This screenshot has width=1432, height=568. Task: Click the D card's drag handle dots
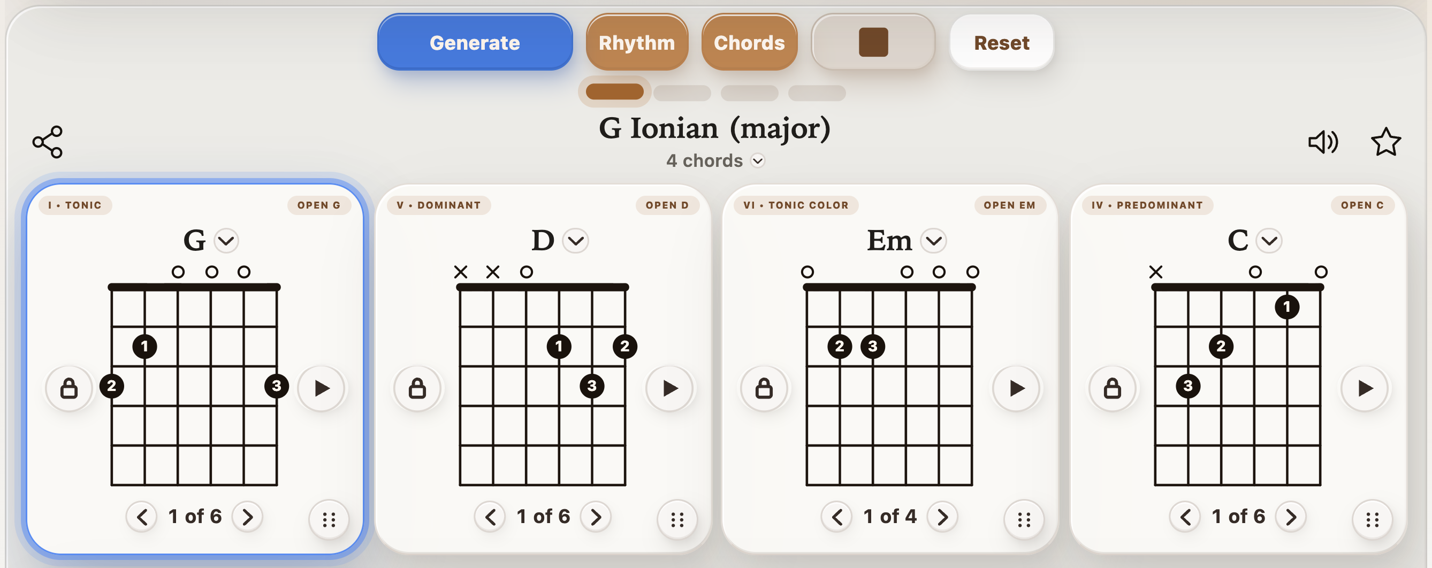tap(677, 520)
